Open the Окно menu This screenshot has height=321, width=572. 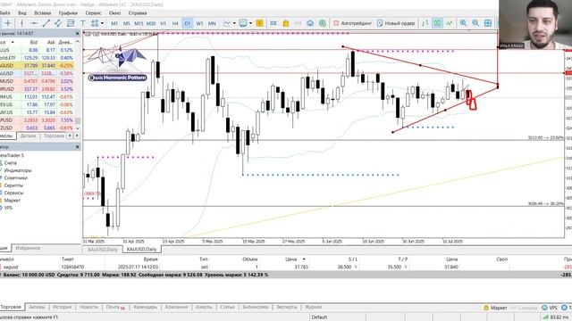point(114,12)
